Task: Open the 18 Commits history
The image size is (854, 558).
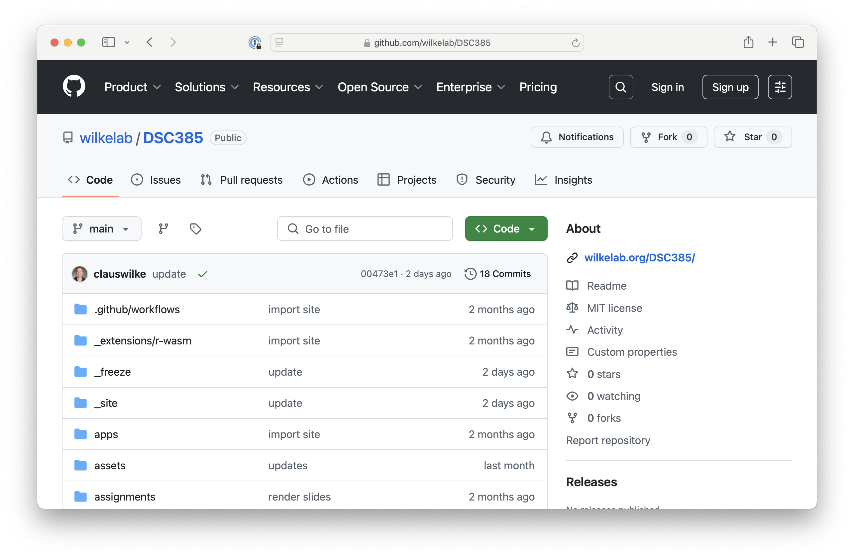Action: click(498, 274)
